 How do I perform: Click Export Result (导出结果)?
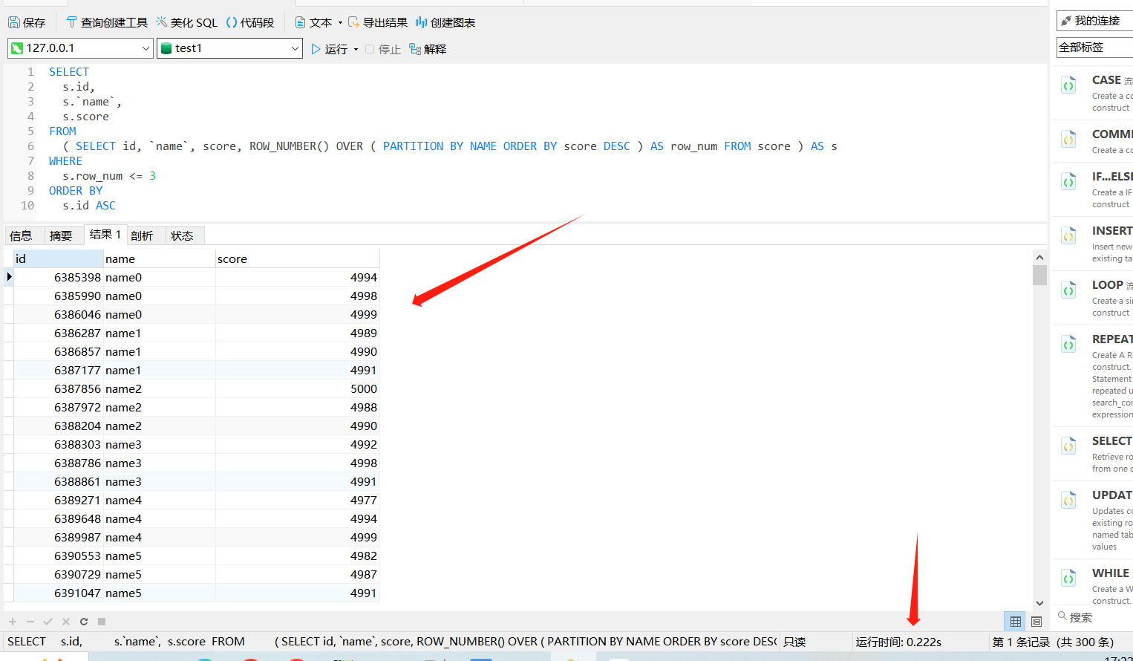[378, 22]
